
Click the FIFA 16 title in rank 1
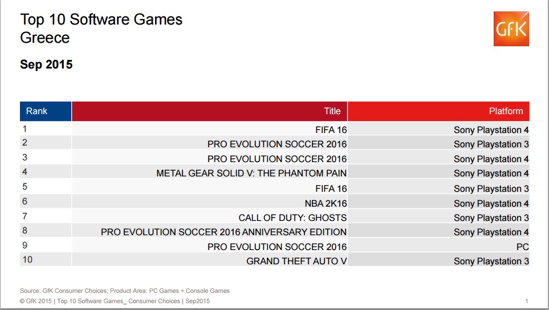[331, 130]
